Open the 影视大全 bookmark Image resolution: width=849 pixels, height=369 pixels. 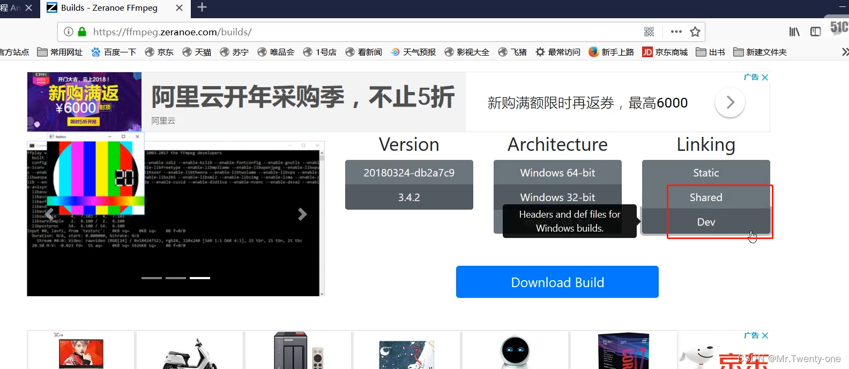(x=467, y=52)
